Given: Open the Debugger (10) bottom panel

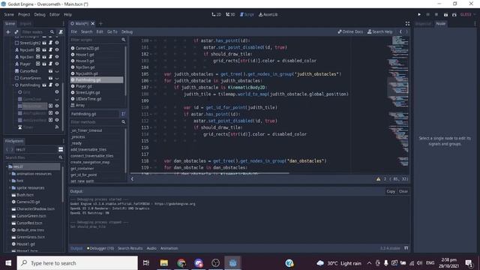Looking at the screenshot, I should (x=100, y=248).
